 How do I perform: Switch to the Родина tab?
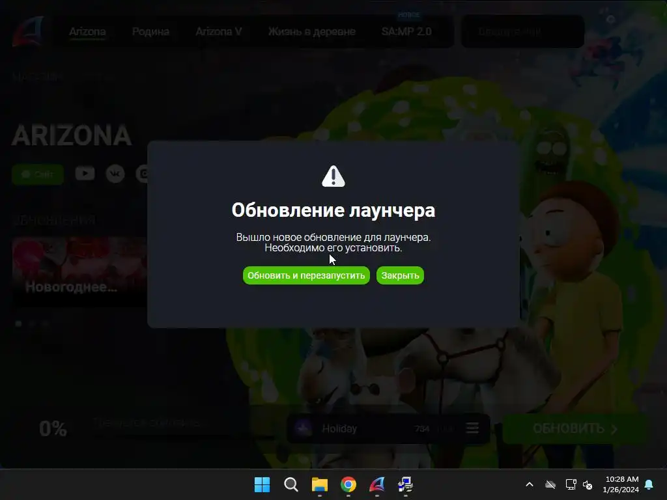tap(150, 31)
